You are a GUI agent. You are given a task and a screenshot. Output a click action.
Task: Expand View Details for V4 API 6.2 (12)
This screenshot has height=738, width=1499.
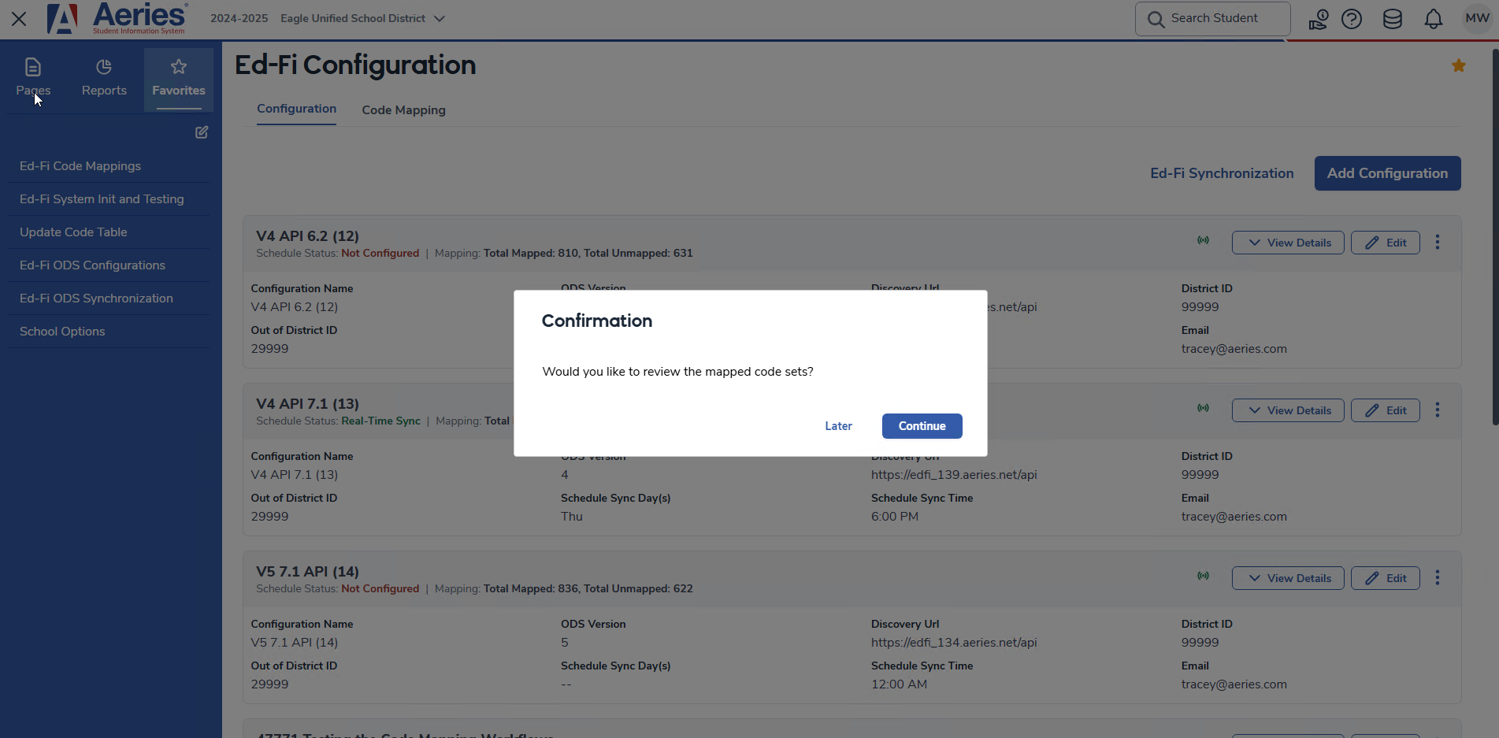pos(1288,243)
